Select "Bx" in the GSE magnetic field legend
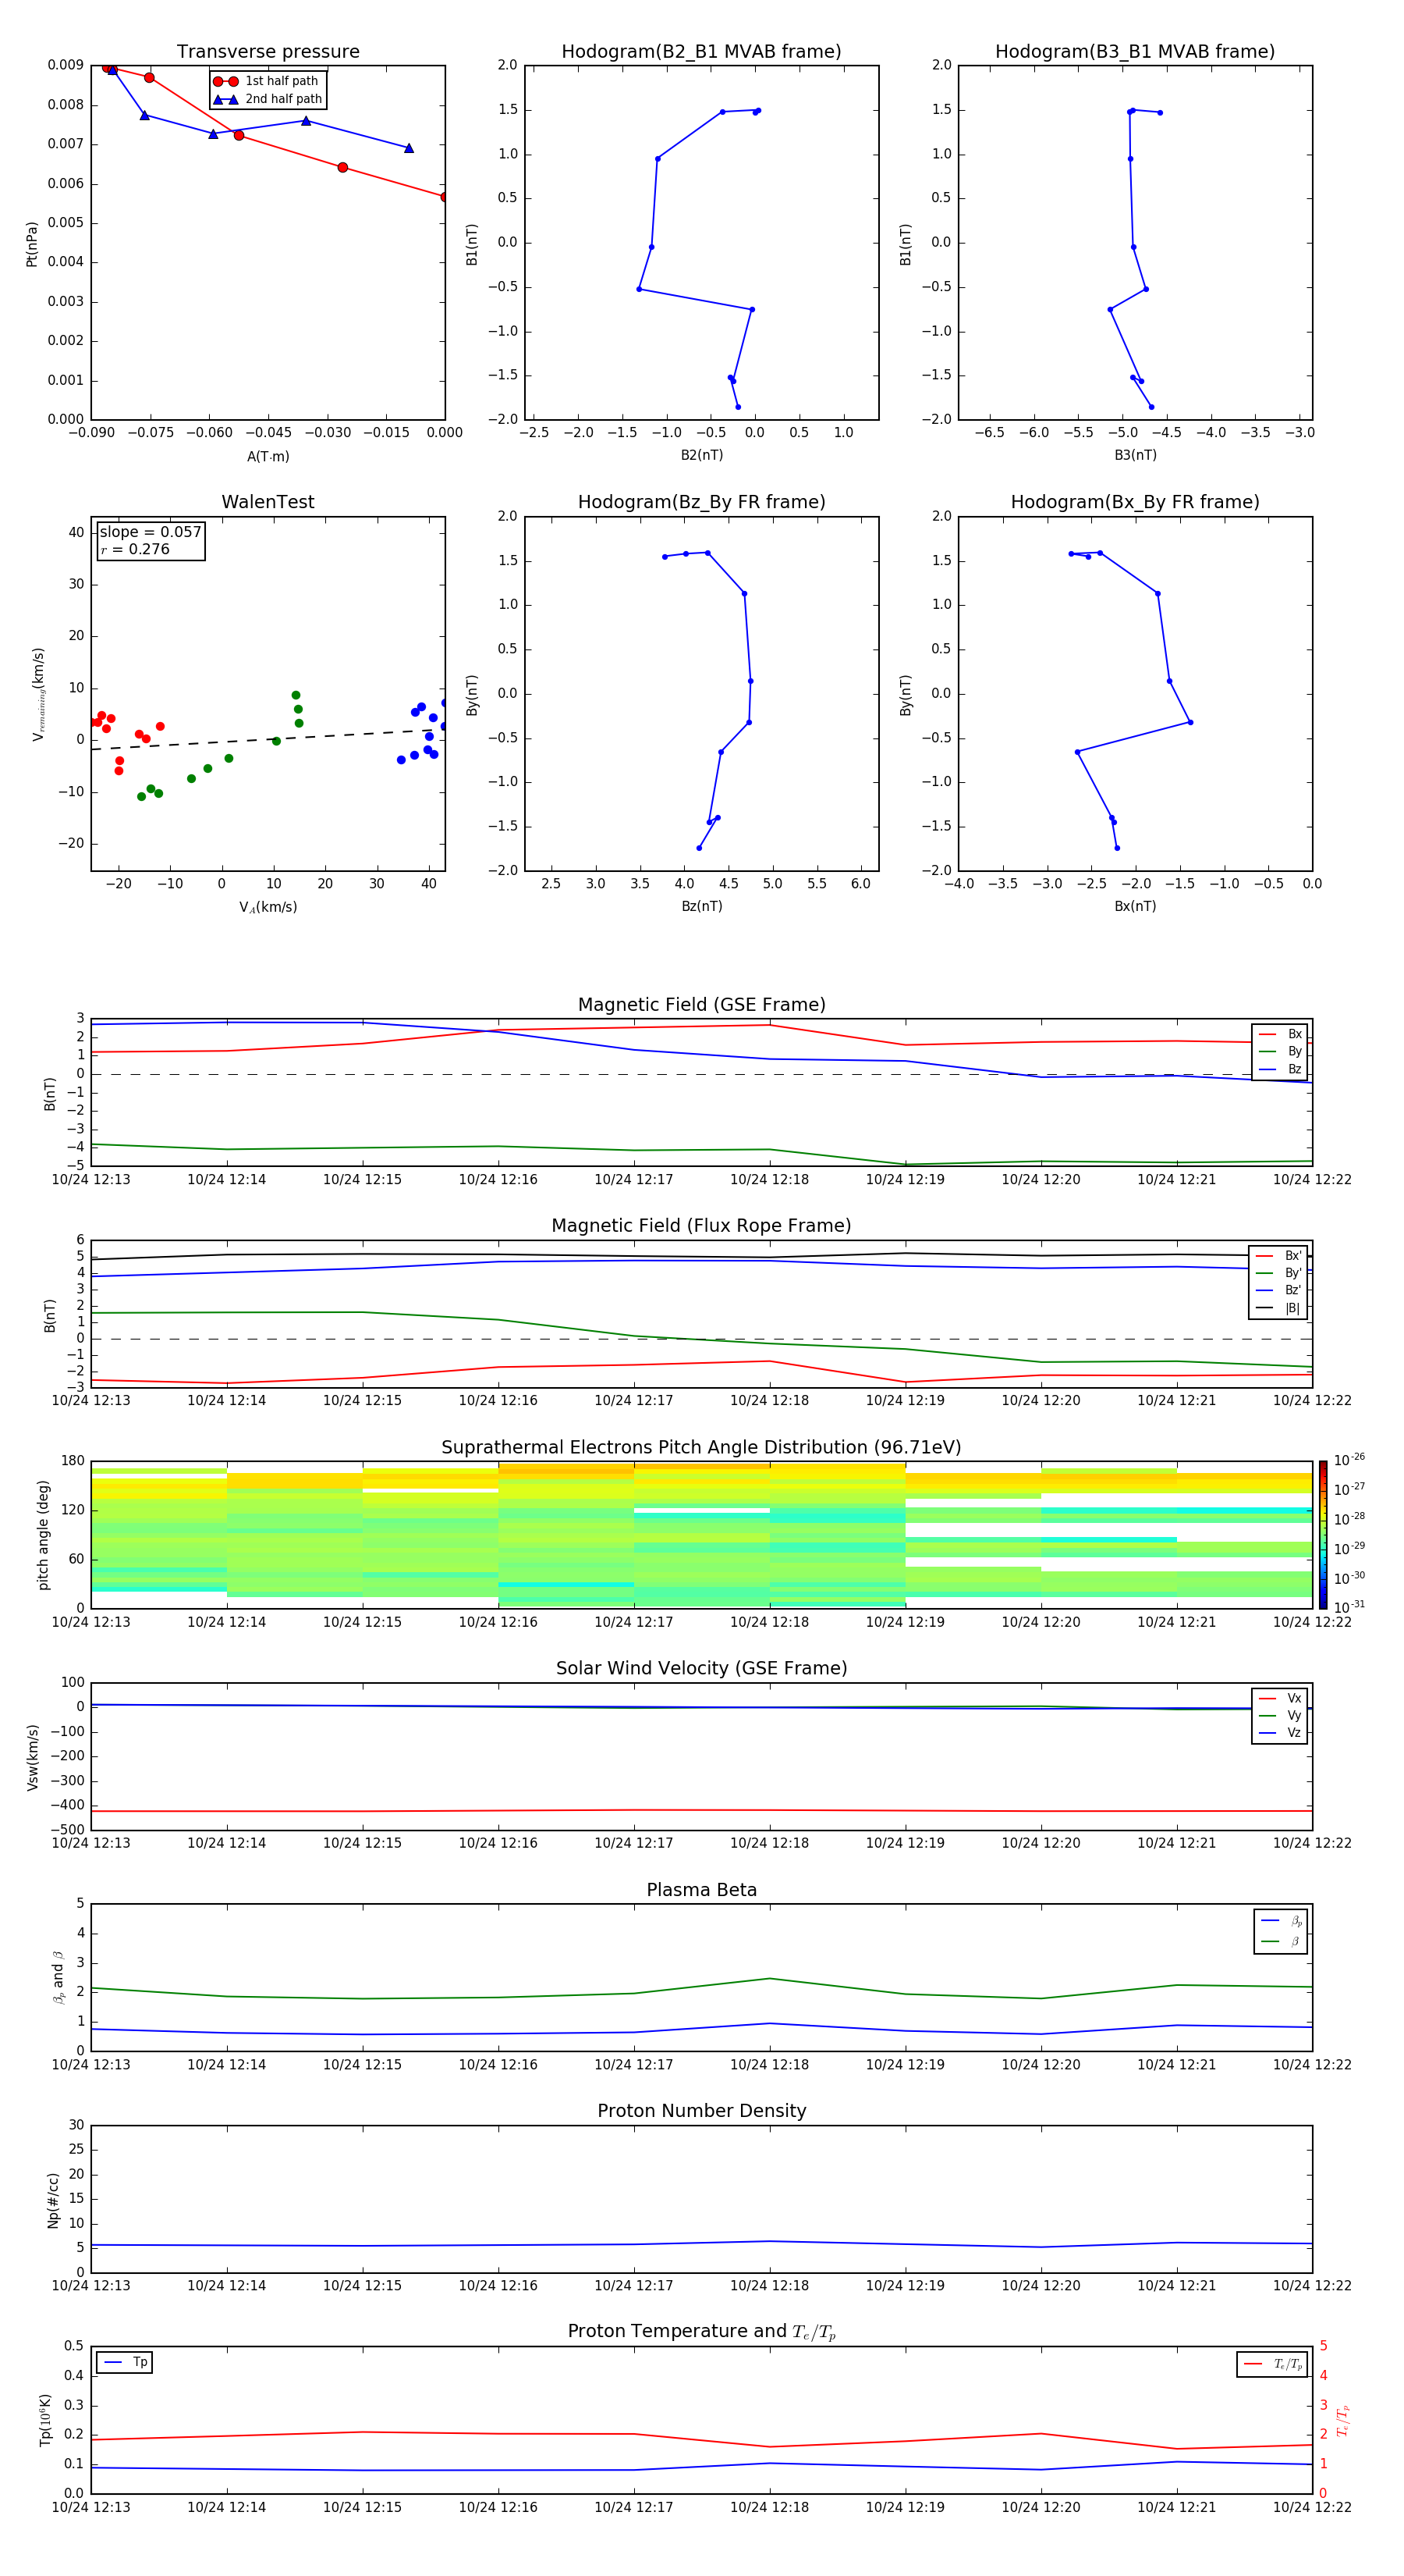The image size is (1404, 2576). tap(1280, 1034)
